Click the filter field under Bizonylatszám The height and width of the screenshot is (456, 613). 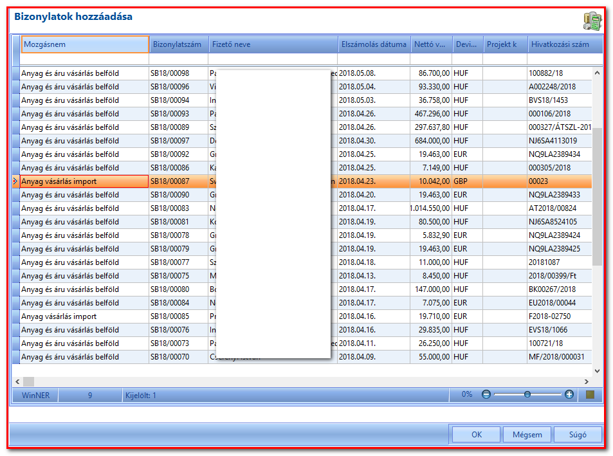(x=178, y=59)
